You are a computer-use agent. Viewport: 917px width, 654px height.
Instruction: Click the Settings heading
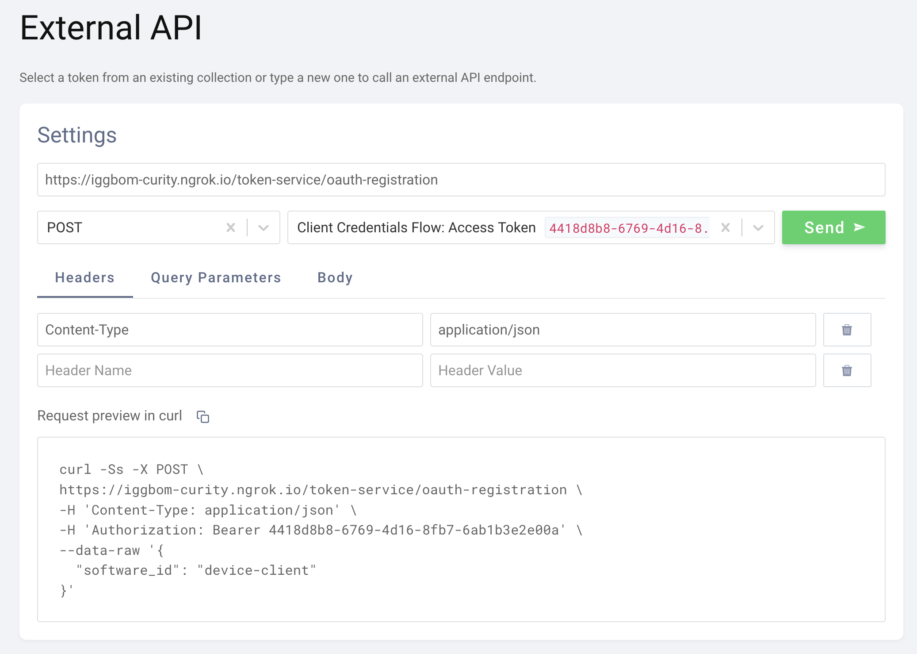coord(77,135)
